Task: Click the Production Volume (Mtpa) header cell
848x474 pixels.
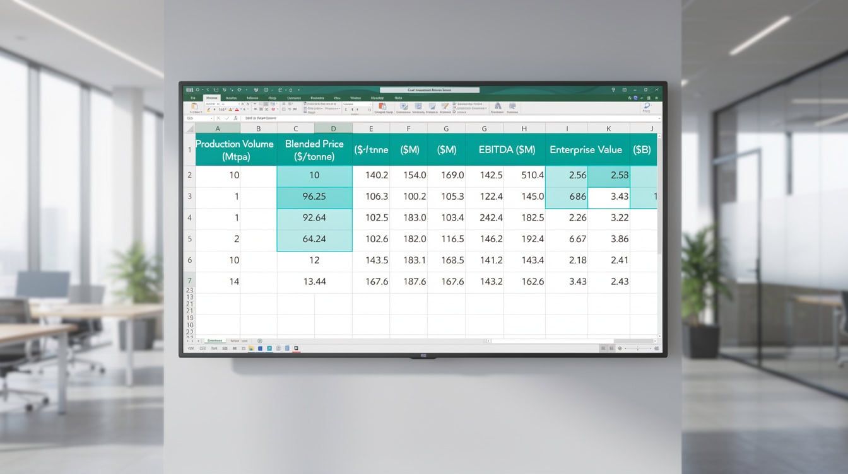Action: [x=235, y=150]
